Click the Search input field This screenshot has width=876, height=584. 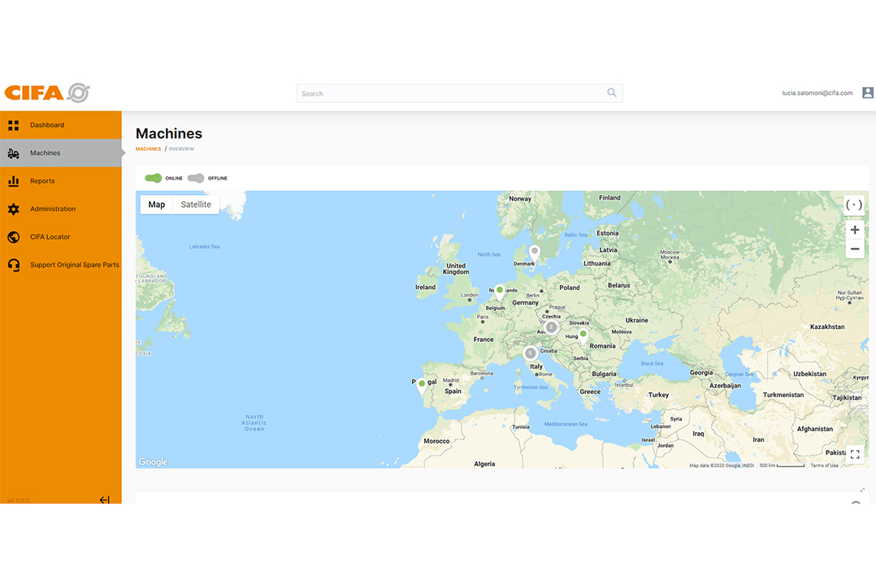pyautogui.click(x=451, y=93)
